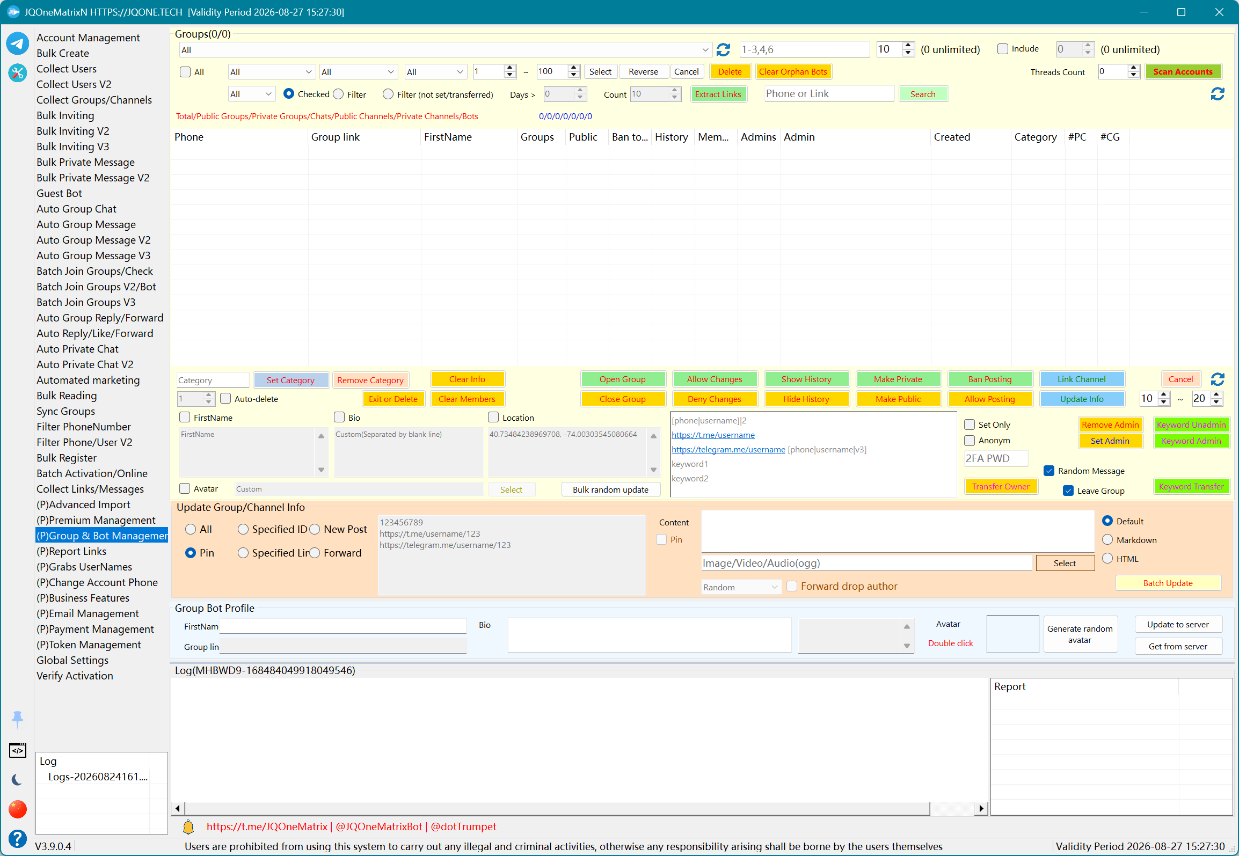Open the Telegram section icon in sidebar
The image size is (1239, 856).
pyautogui.click(x=17, y=43)
